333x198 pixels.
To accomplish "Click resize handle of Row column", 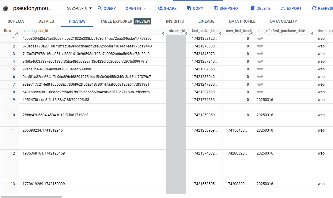I will tap(17, 33).
